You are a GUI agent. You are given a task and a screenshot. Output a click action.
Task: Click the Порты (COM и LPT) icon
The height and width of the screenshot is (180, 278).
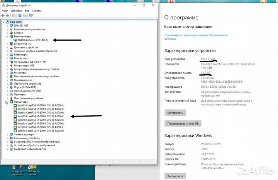click(x=11, y=87)
